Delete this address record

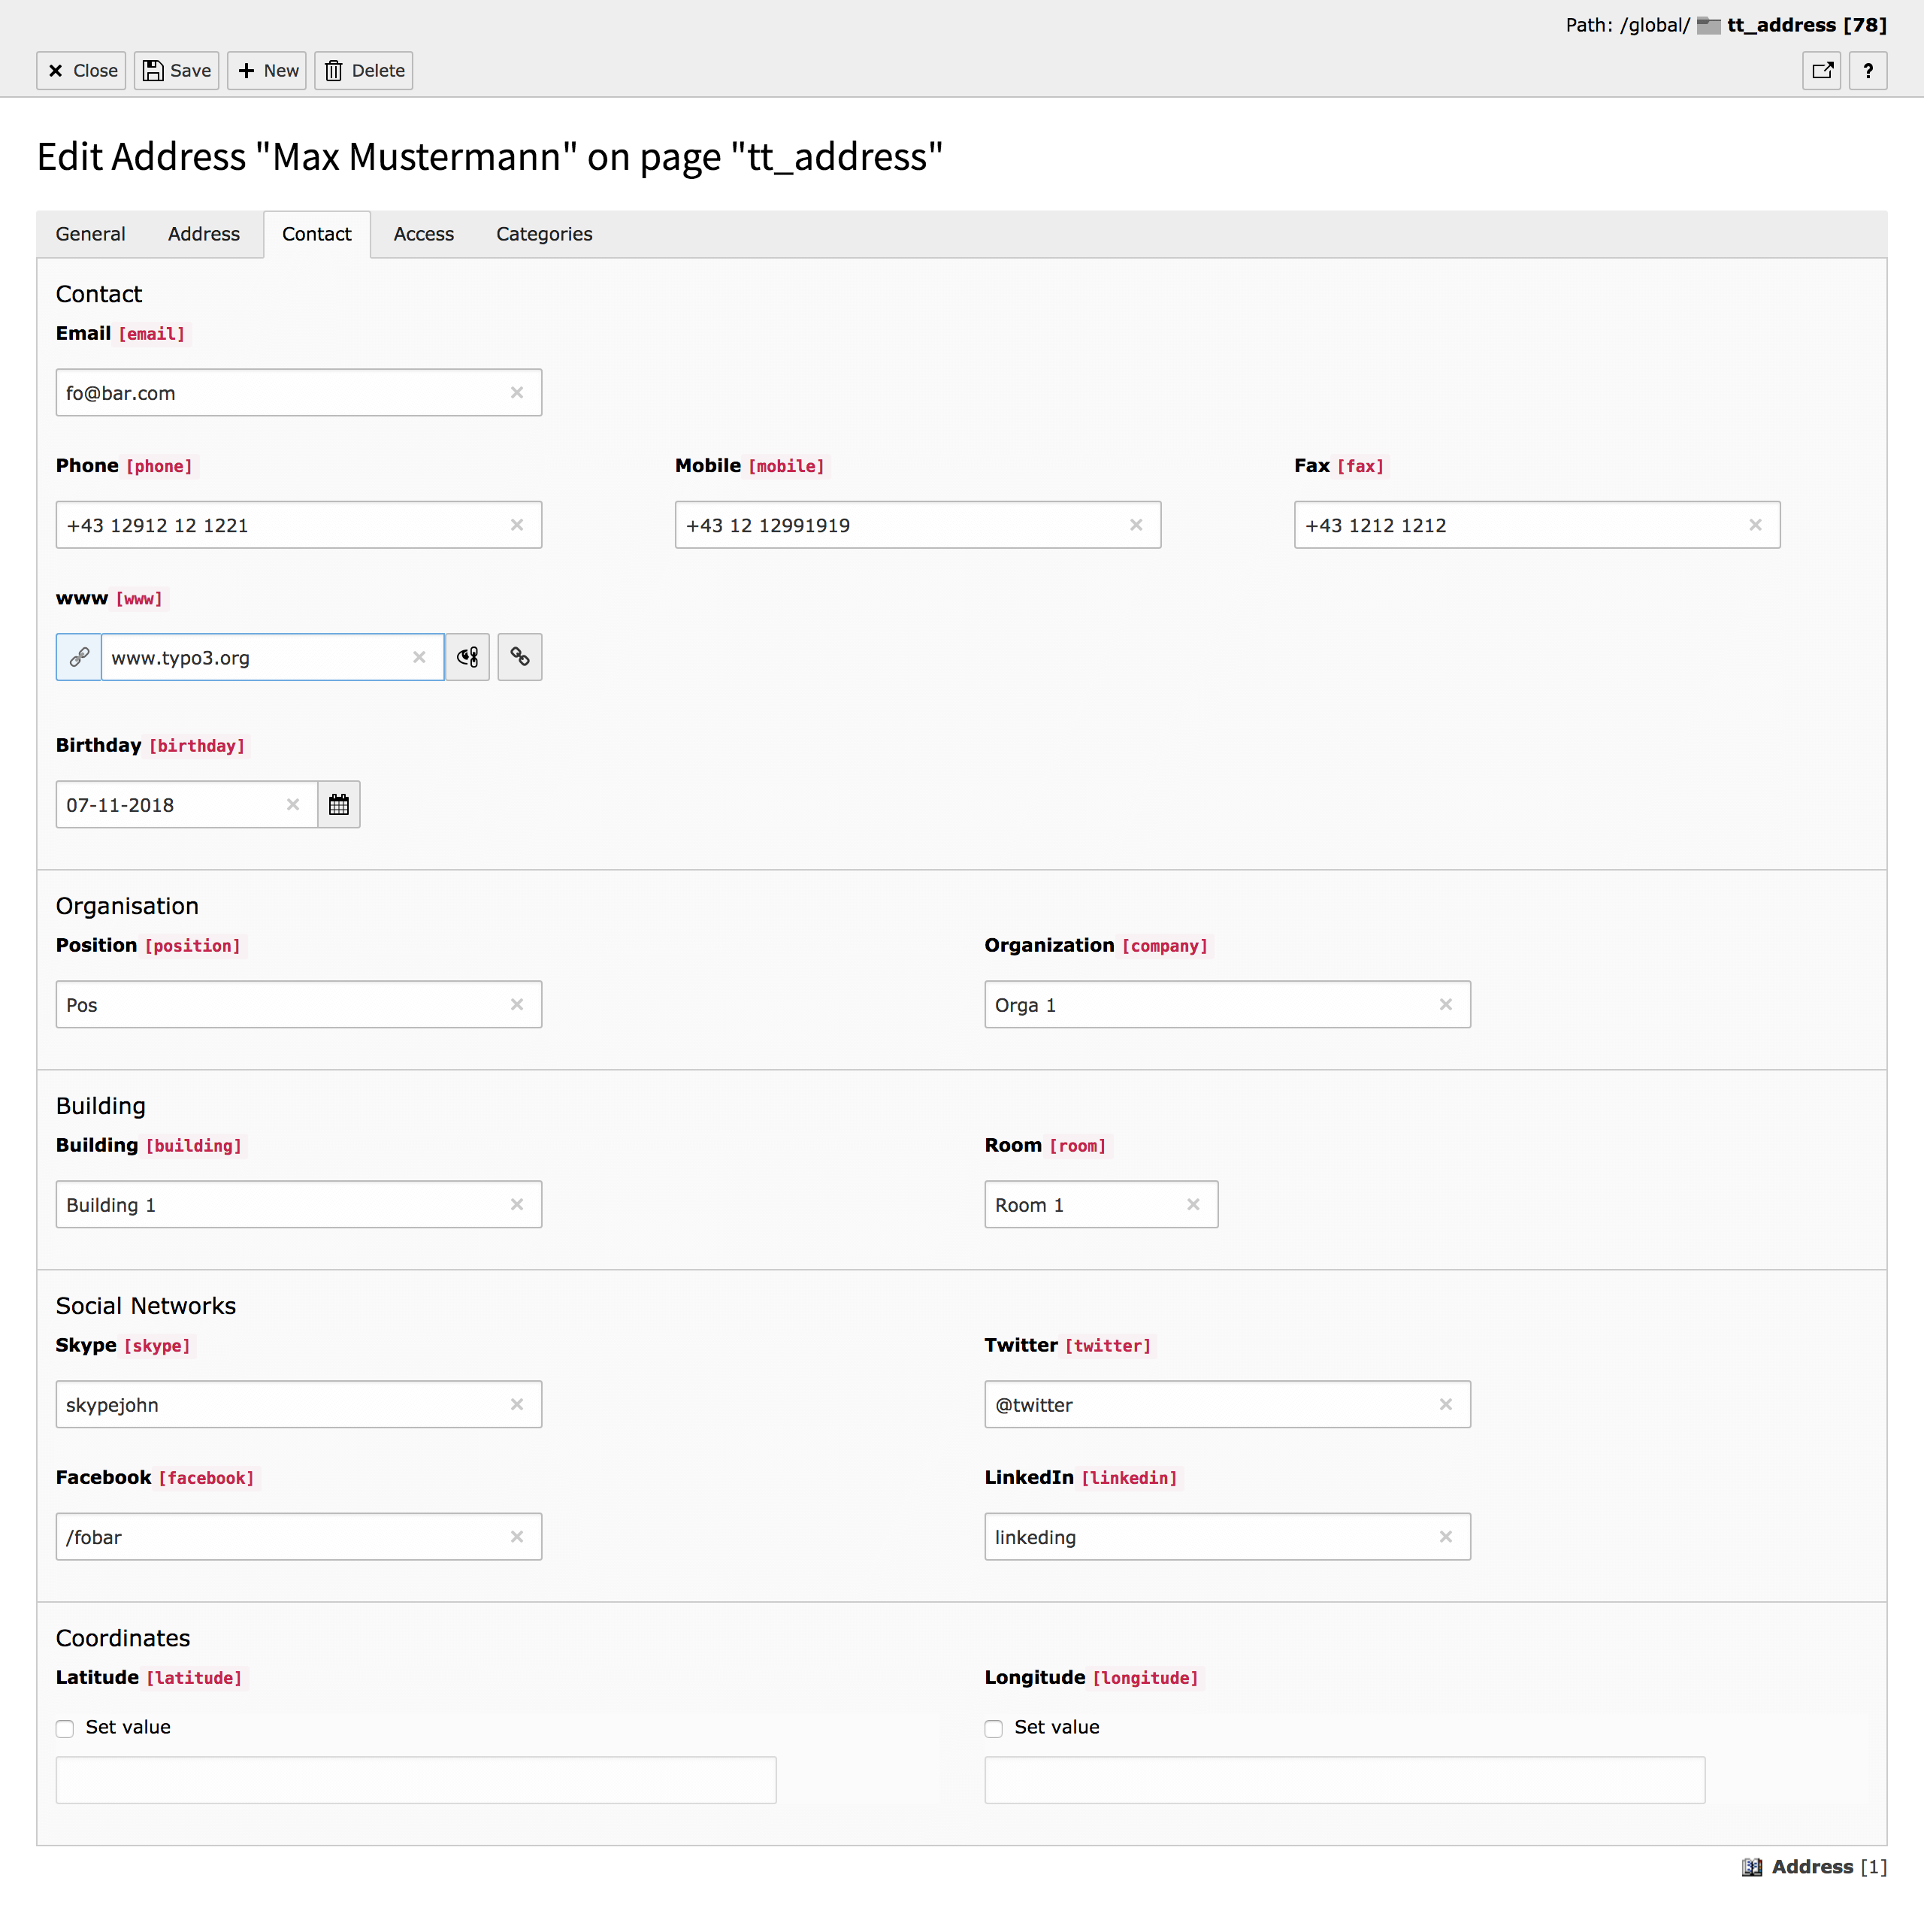364,71
